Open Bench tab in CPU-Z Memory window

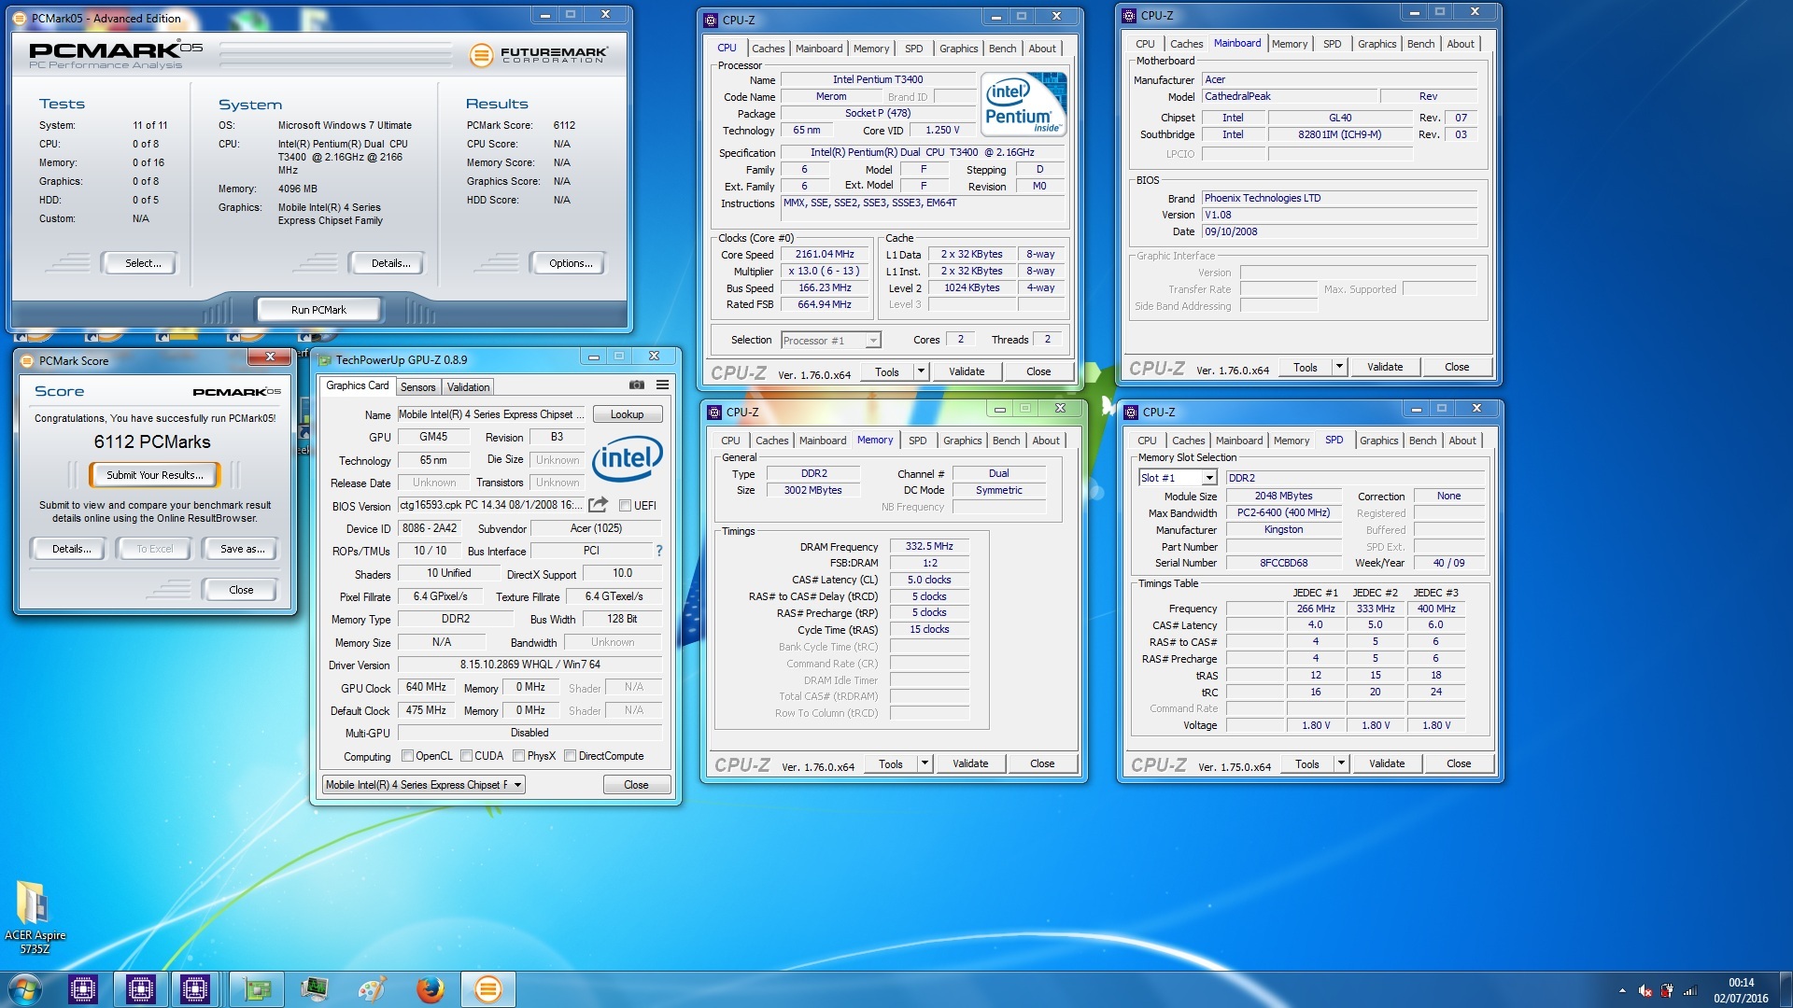coord(1006,441)
